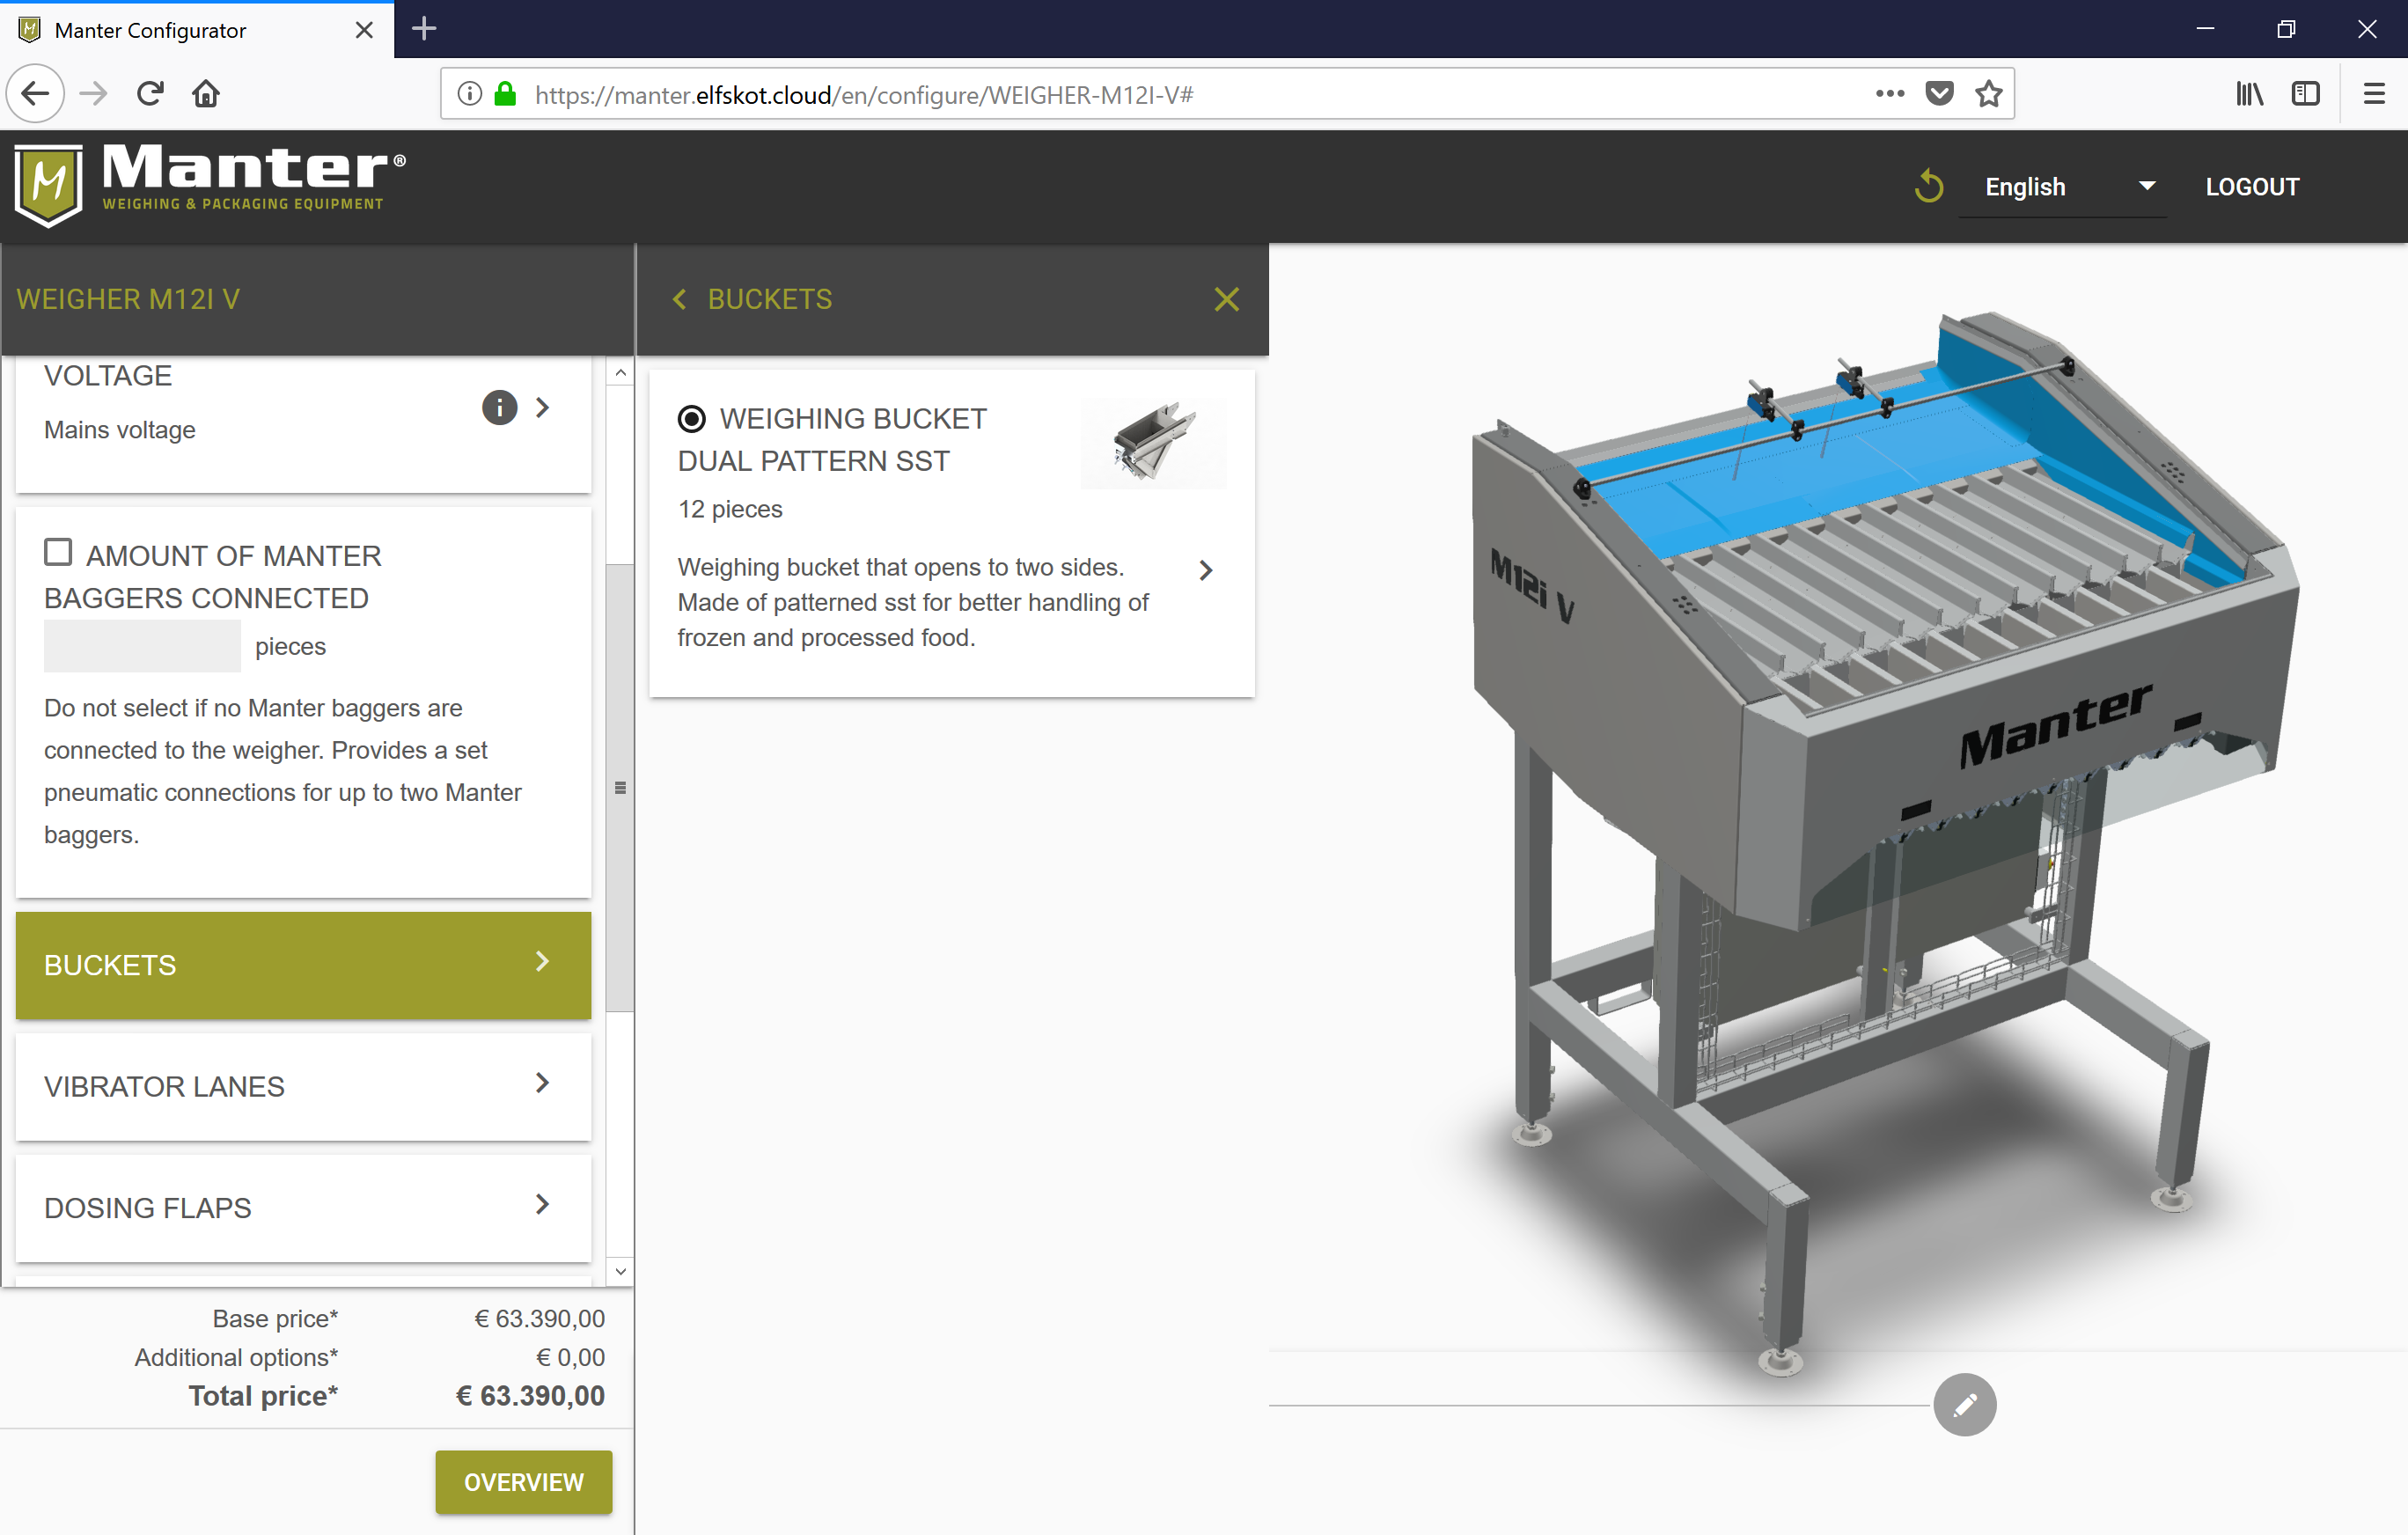Click the address bar URL
Image resolution: width=2408 pixels, height=1535 pixels.
864,95
